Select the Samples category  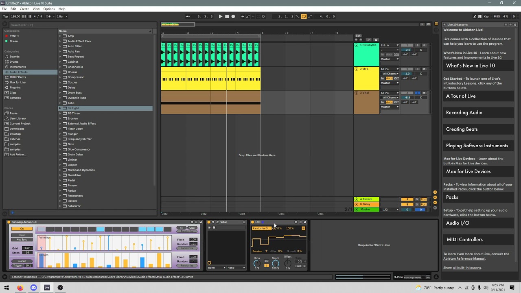click(15, 98)
